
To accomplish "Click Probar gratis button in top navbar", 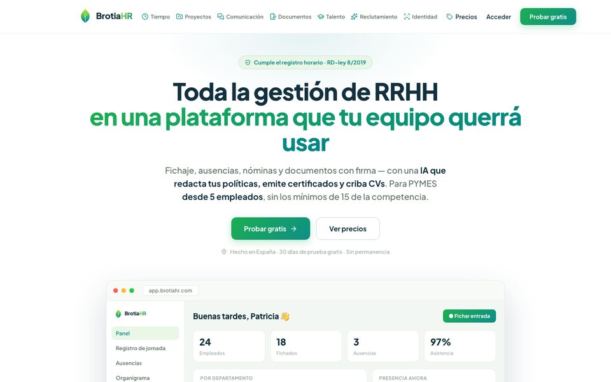I will coord(548,17).
